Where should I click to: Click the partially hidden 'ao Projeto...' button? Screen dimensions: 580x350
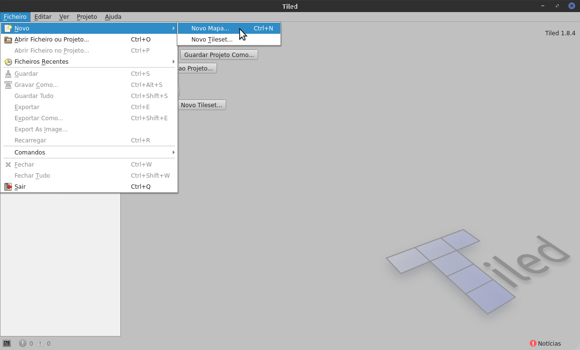click(197, 68)
